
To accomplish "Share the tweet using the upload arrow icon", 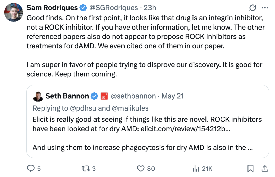I will [x=265, y=168].
